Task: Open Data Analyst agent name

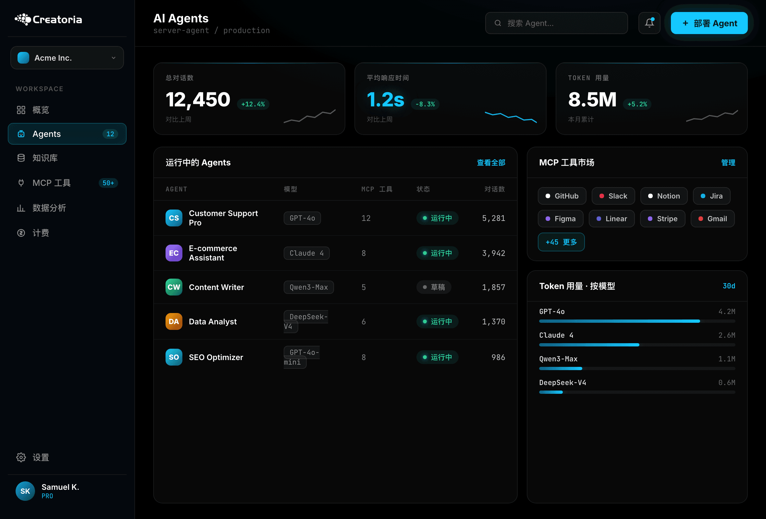Action: click(213, 321)
